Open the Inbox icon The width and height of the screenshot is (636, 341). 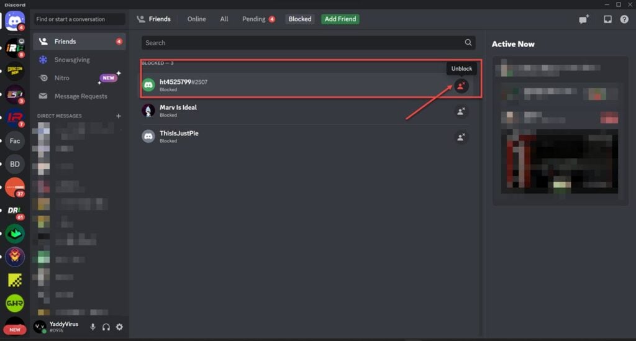(x=607, y=19)
